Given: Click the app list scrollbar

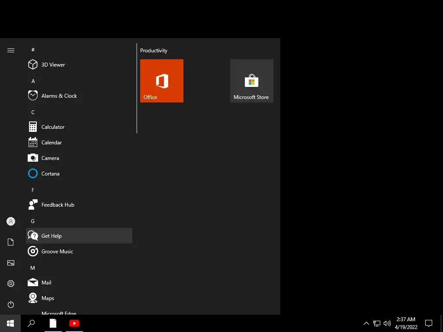Looking at the screenshot, I should pyautogui.click(x=137, y=88).
